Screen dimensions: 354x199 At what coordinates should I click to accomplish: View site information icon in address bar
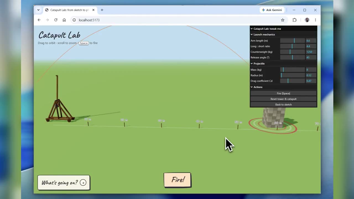(74, 20)
